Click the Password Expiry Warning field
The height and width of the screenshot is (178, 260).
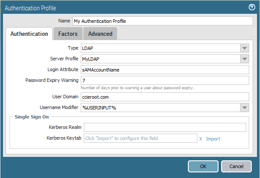click(x=165, y=81)
